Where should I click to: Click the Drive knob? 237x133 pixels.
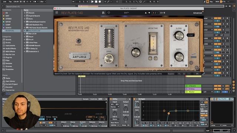(x=109, y=59)
